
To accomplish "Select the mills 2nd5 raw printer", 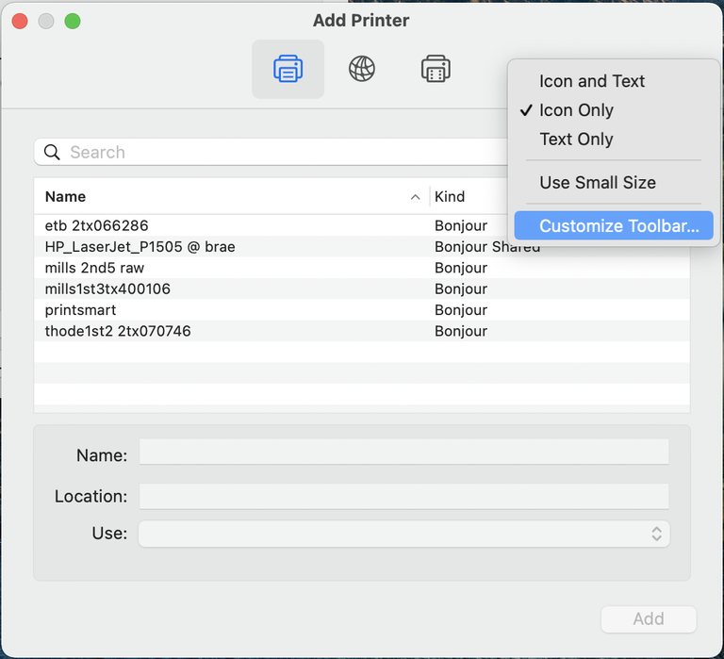I will (x=94, y=268).
